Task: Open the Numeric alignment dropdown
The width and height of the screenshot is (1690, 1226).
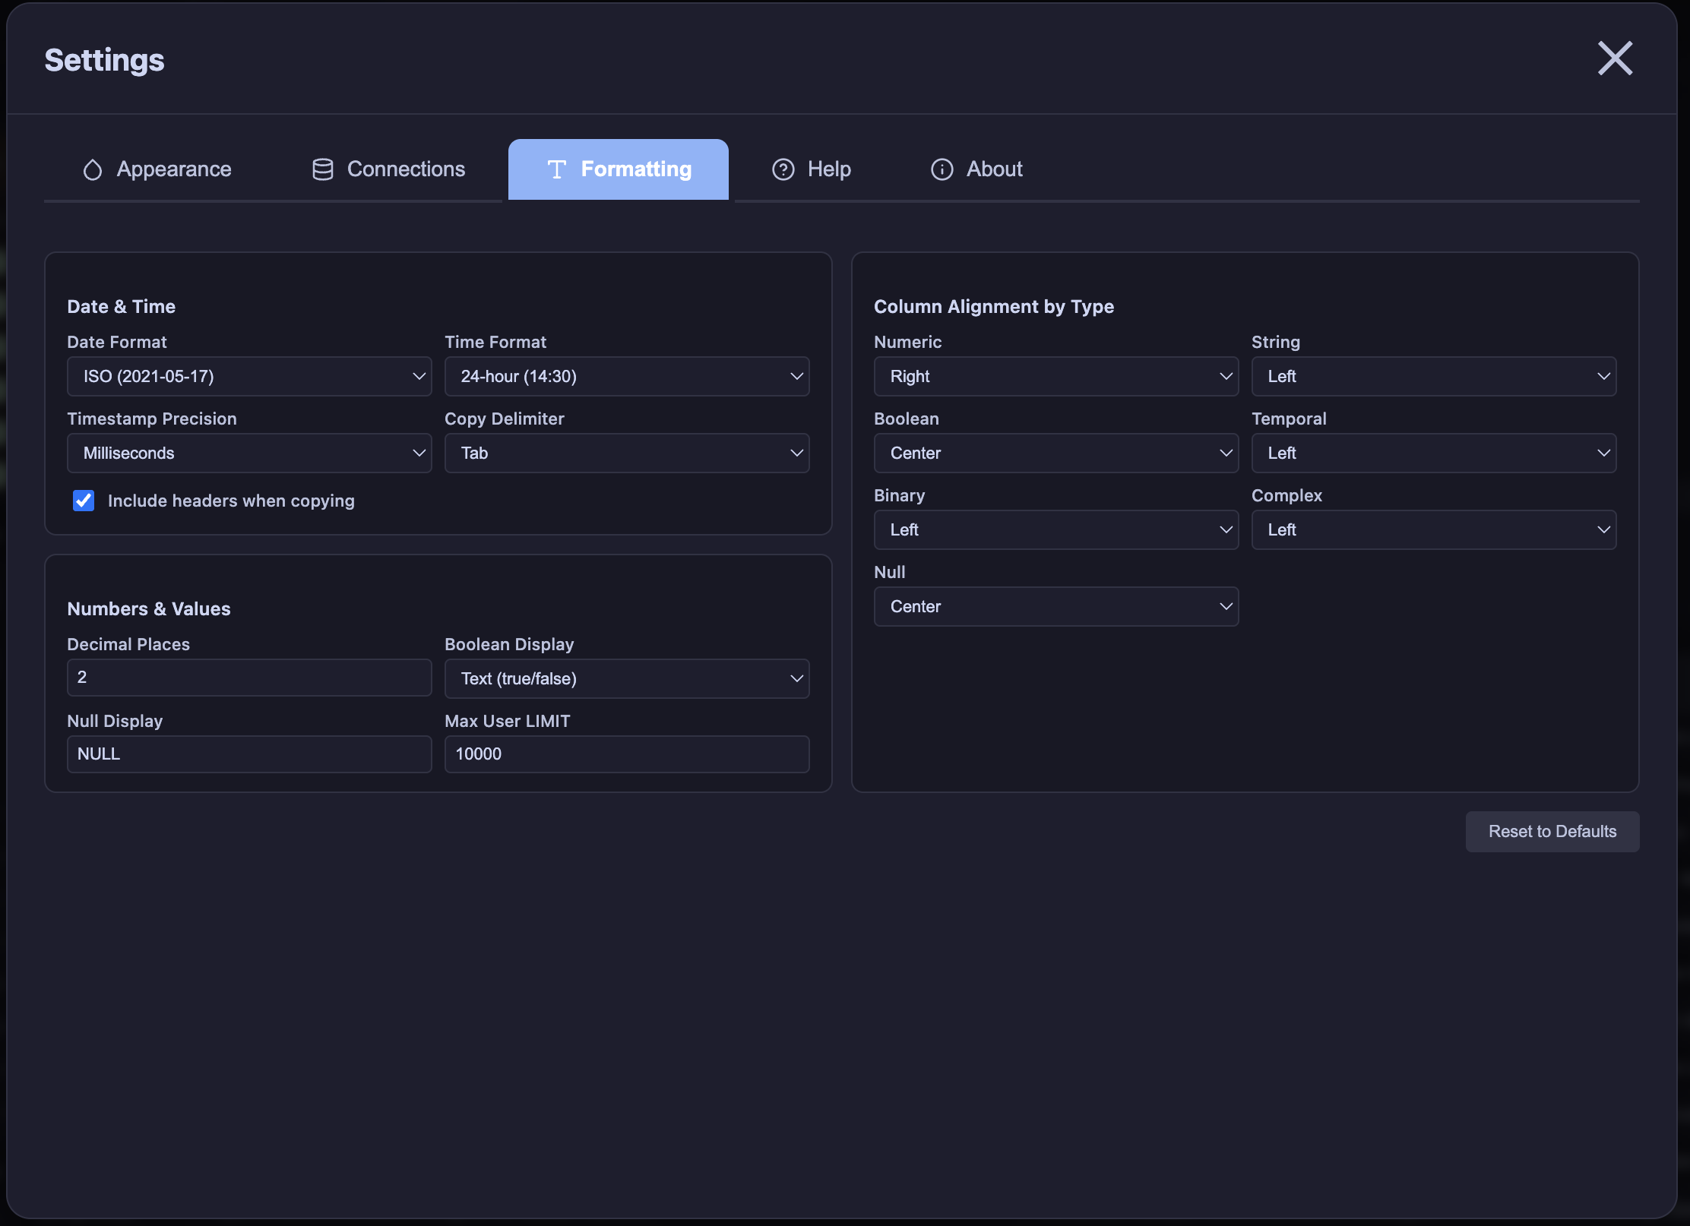Action: [1055, 376]
